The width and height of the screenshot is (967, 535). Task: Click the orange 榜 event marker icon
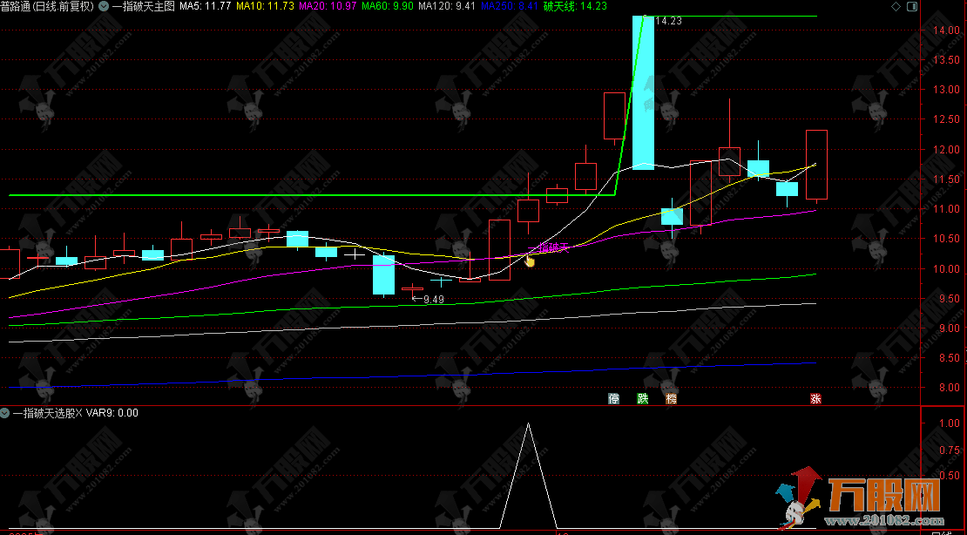(671, 399)
